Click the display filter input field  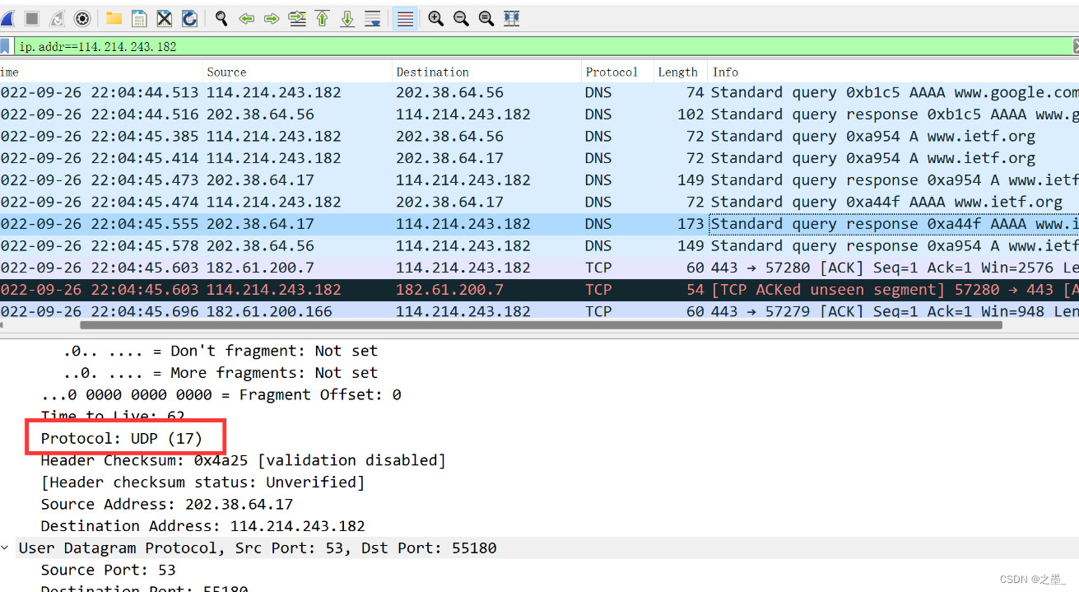(247, 46)
